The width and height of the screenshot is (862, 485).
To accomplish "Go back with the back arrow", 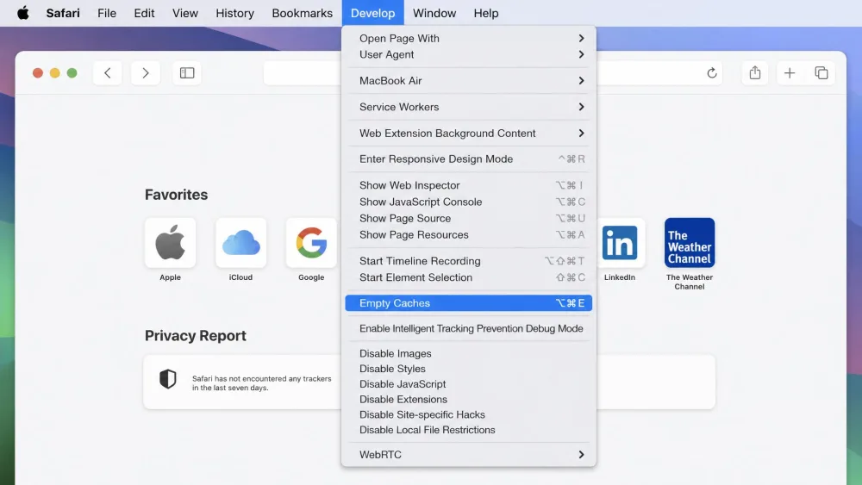I will click(x=107, y=73).
